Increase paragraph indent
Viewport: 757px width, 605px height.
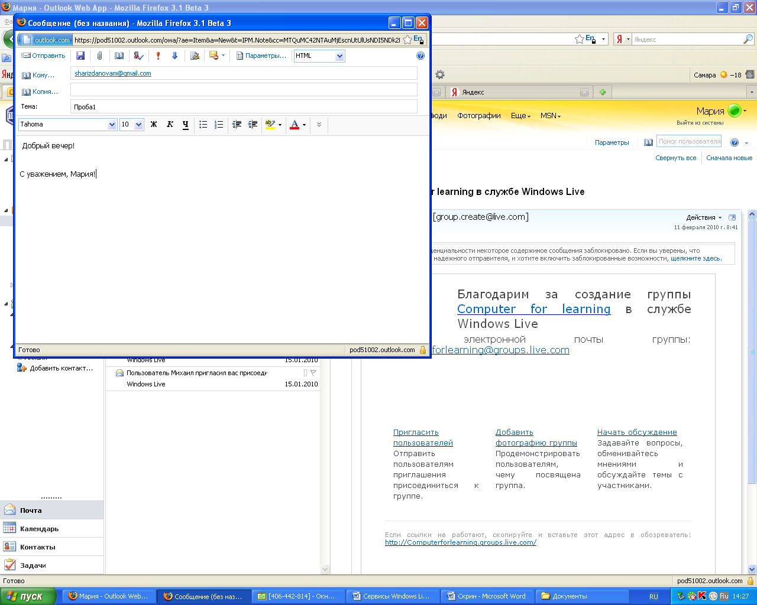point(253,124)
